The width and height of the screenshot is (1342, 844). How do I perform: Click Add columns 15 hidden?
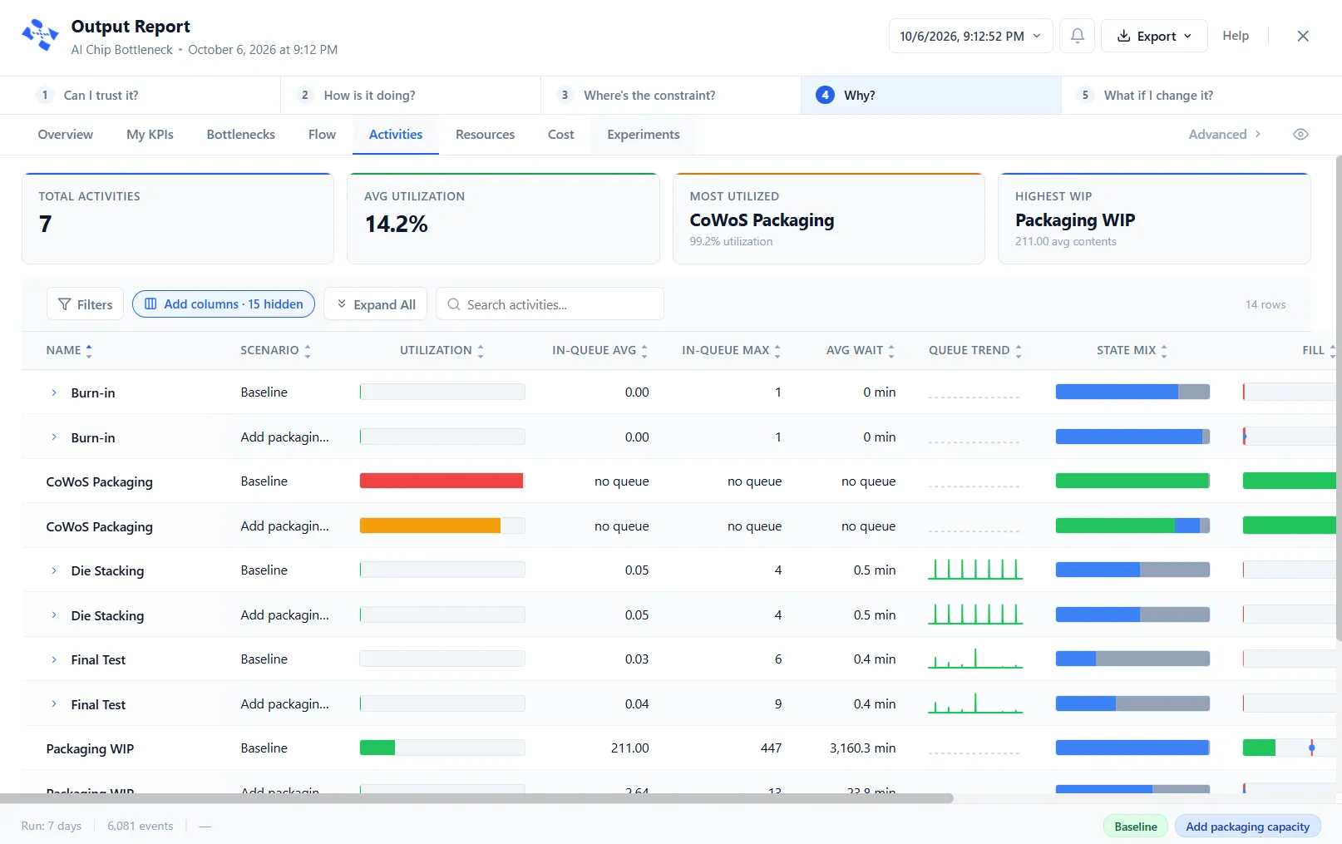pyautogui.click(x=224, y=304)
